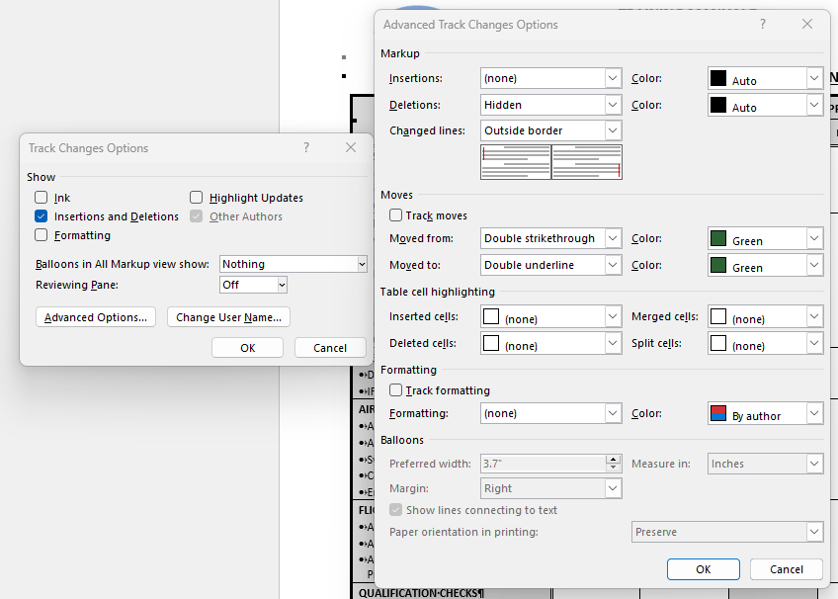838x599 pixels.
Task: Open the Balloons Margin dropdown
Action: coord(551,488)
